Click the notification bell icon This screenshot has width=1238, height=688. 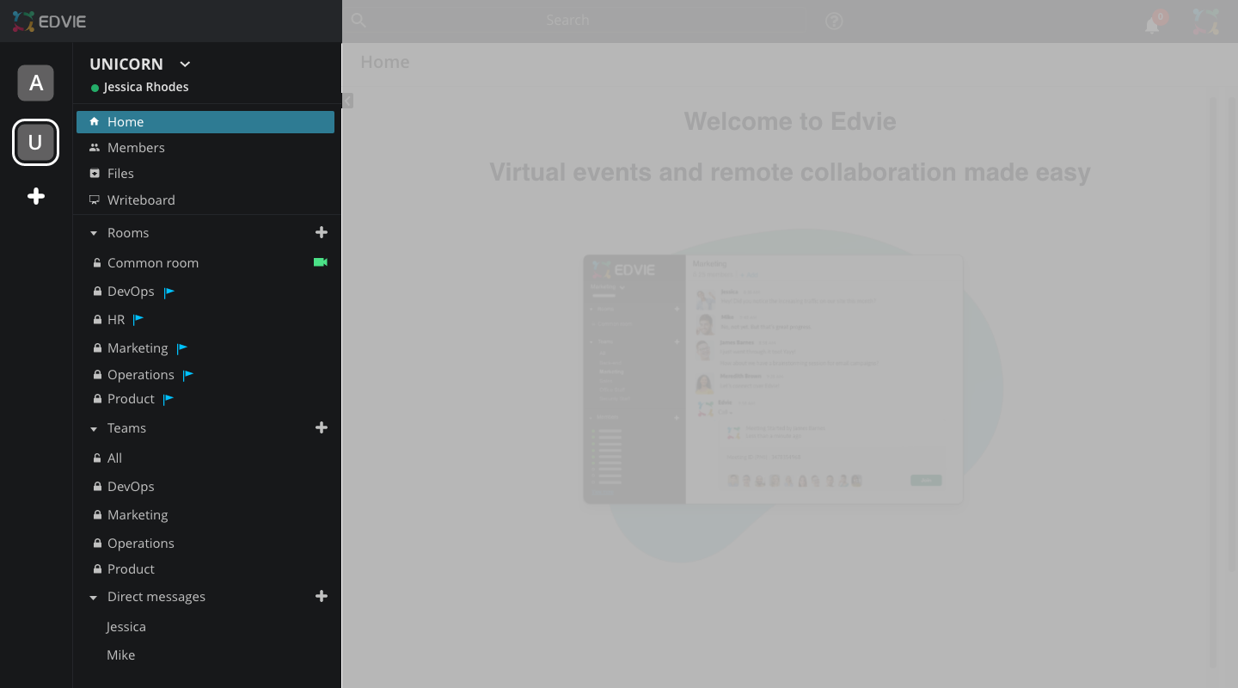[x=1152, y=25]
